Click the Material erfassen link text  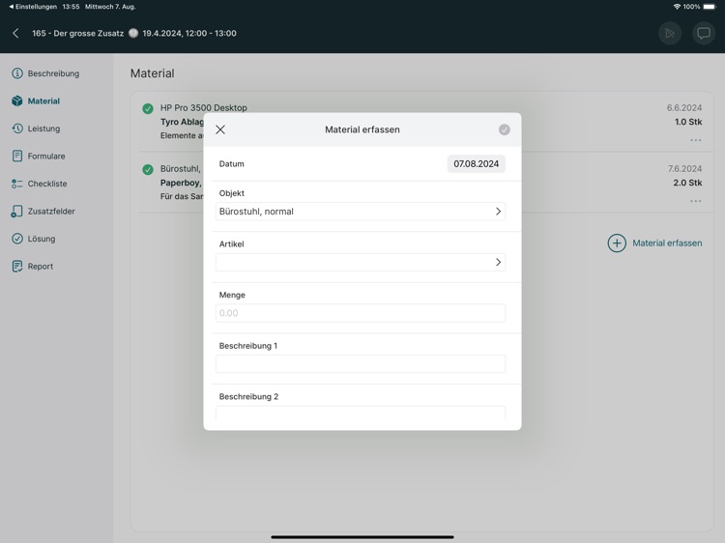667,243
